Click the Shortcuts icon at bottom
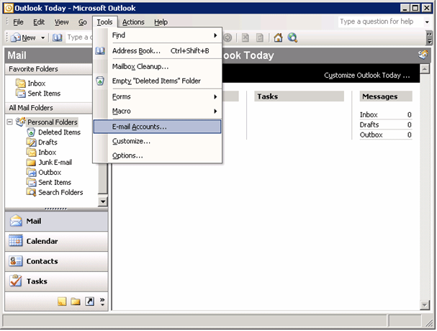 click(89, 301)
